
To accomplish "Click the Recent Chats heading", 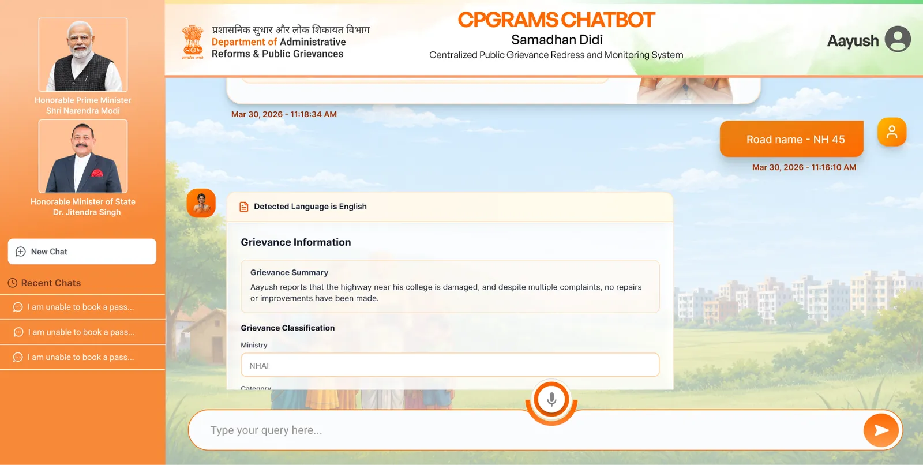I will (51, 283).
